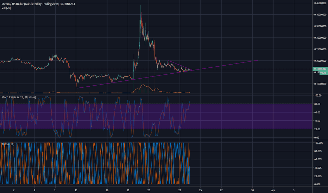Click date 3 after Apr on time axis

click(294, 190)
